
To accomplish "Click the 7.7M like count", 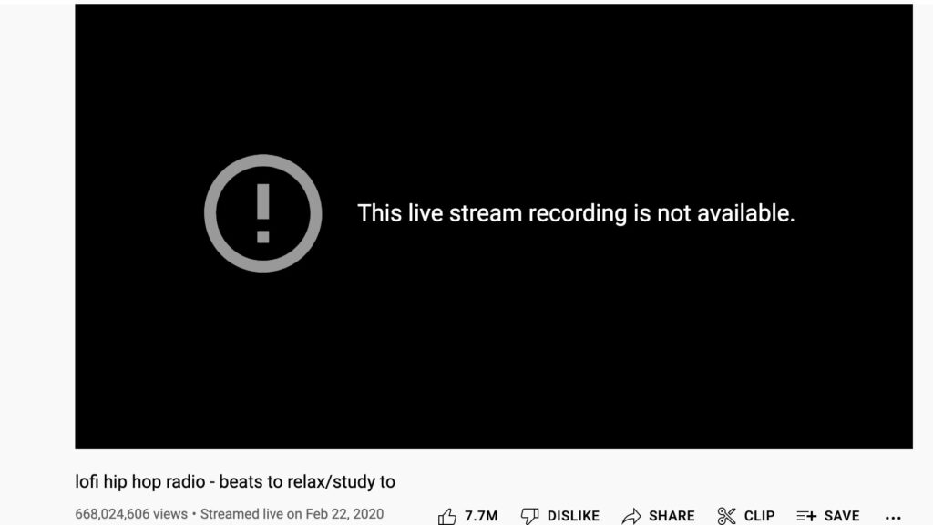I will coord(481,516).
